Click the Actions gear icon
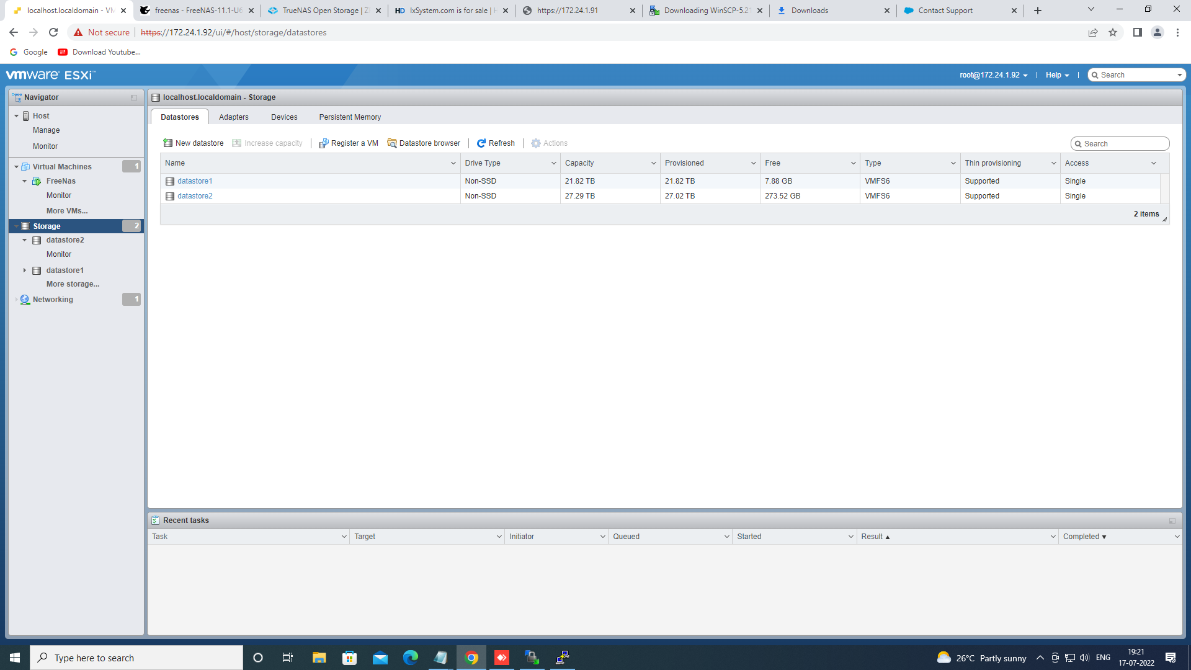1191x670 pixels. click(x=536, y=143)
